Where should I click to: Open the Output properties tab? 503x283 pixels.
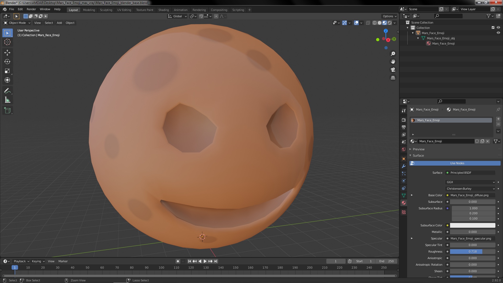404,127
